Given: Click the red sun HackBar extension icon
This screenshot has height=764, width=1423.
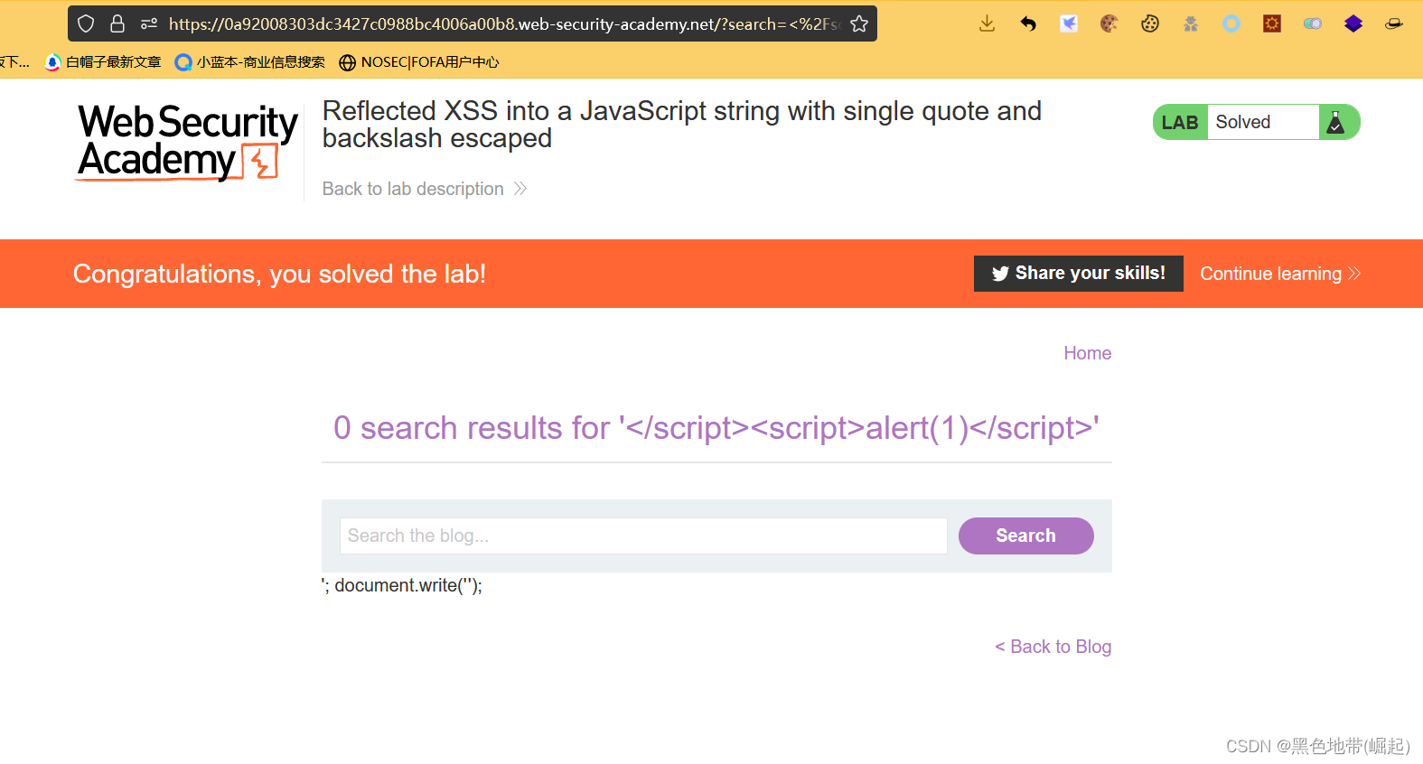Looking at the screenshot, I should coord(1271,23).
